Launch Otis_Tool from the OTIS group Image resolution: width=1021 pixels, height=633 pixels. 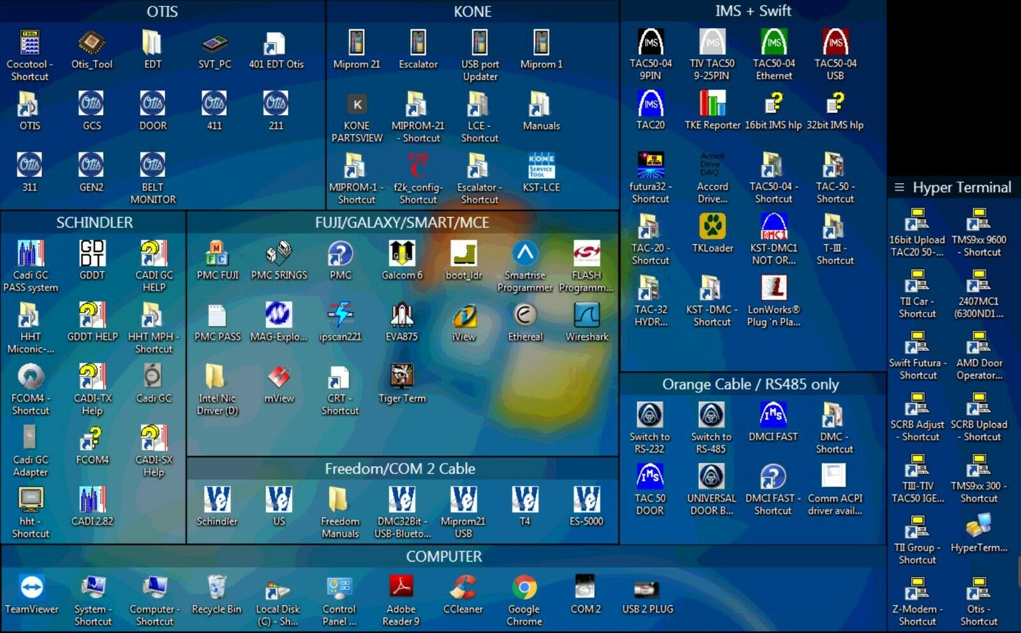click(x=92, y=43)
